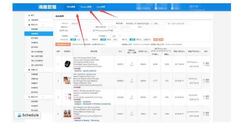Open 首页 in the sidebar
Viewport: 237px width, 124px height.
click(32, 15)
